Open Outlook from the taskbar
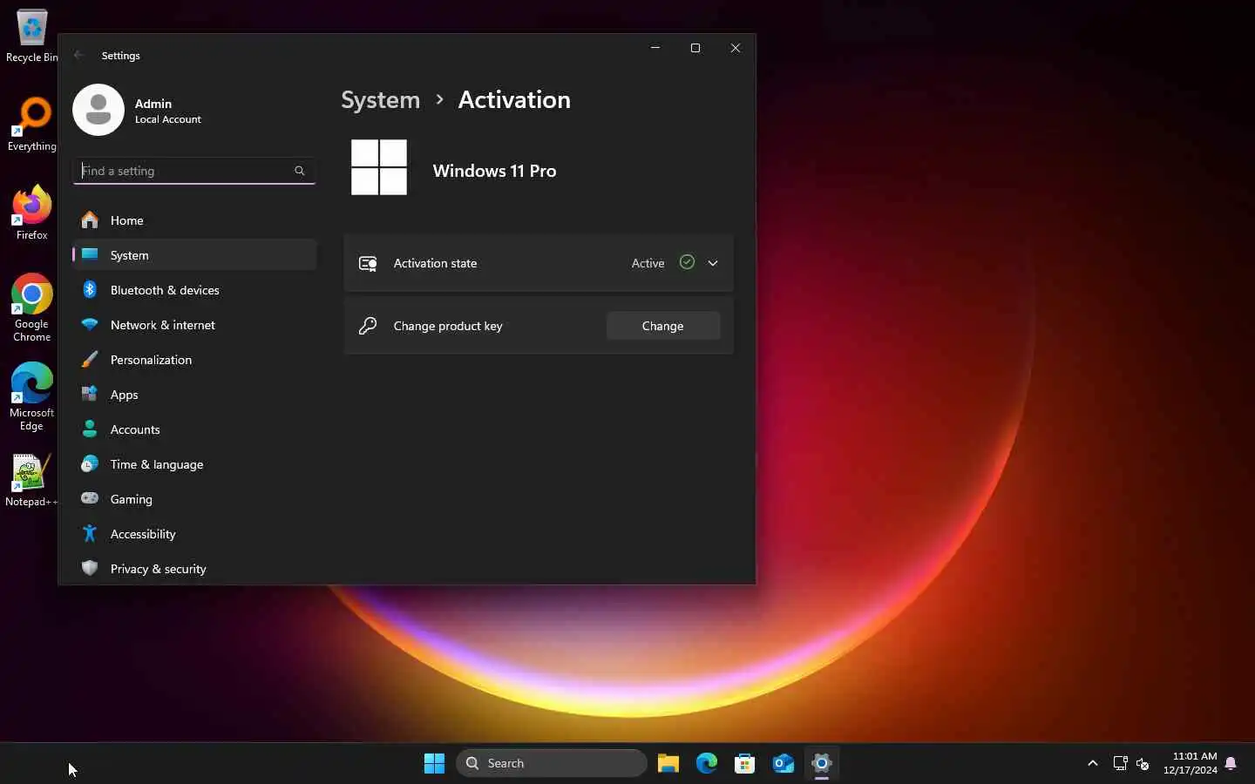1255x784 pixels. point(784,763)
